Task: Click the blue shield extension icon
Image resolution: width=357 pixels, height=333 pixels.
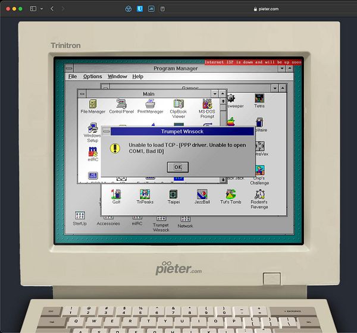Action: coord(140,9)
